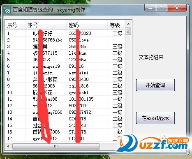This screenshot has height=159, width=192.
Task: Select row number 6 in list
Action: point(65,66)
